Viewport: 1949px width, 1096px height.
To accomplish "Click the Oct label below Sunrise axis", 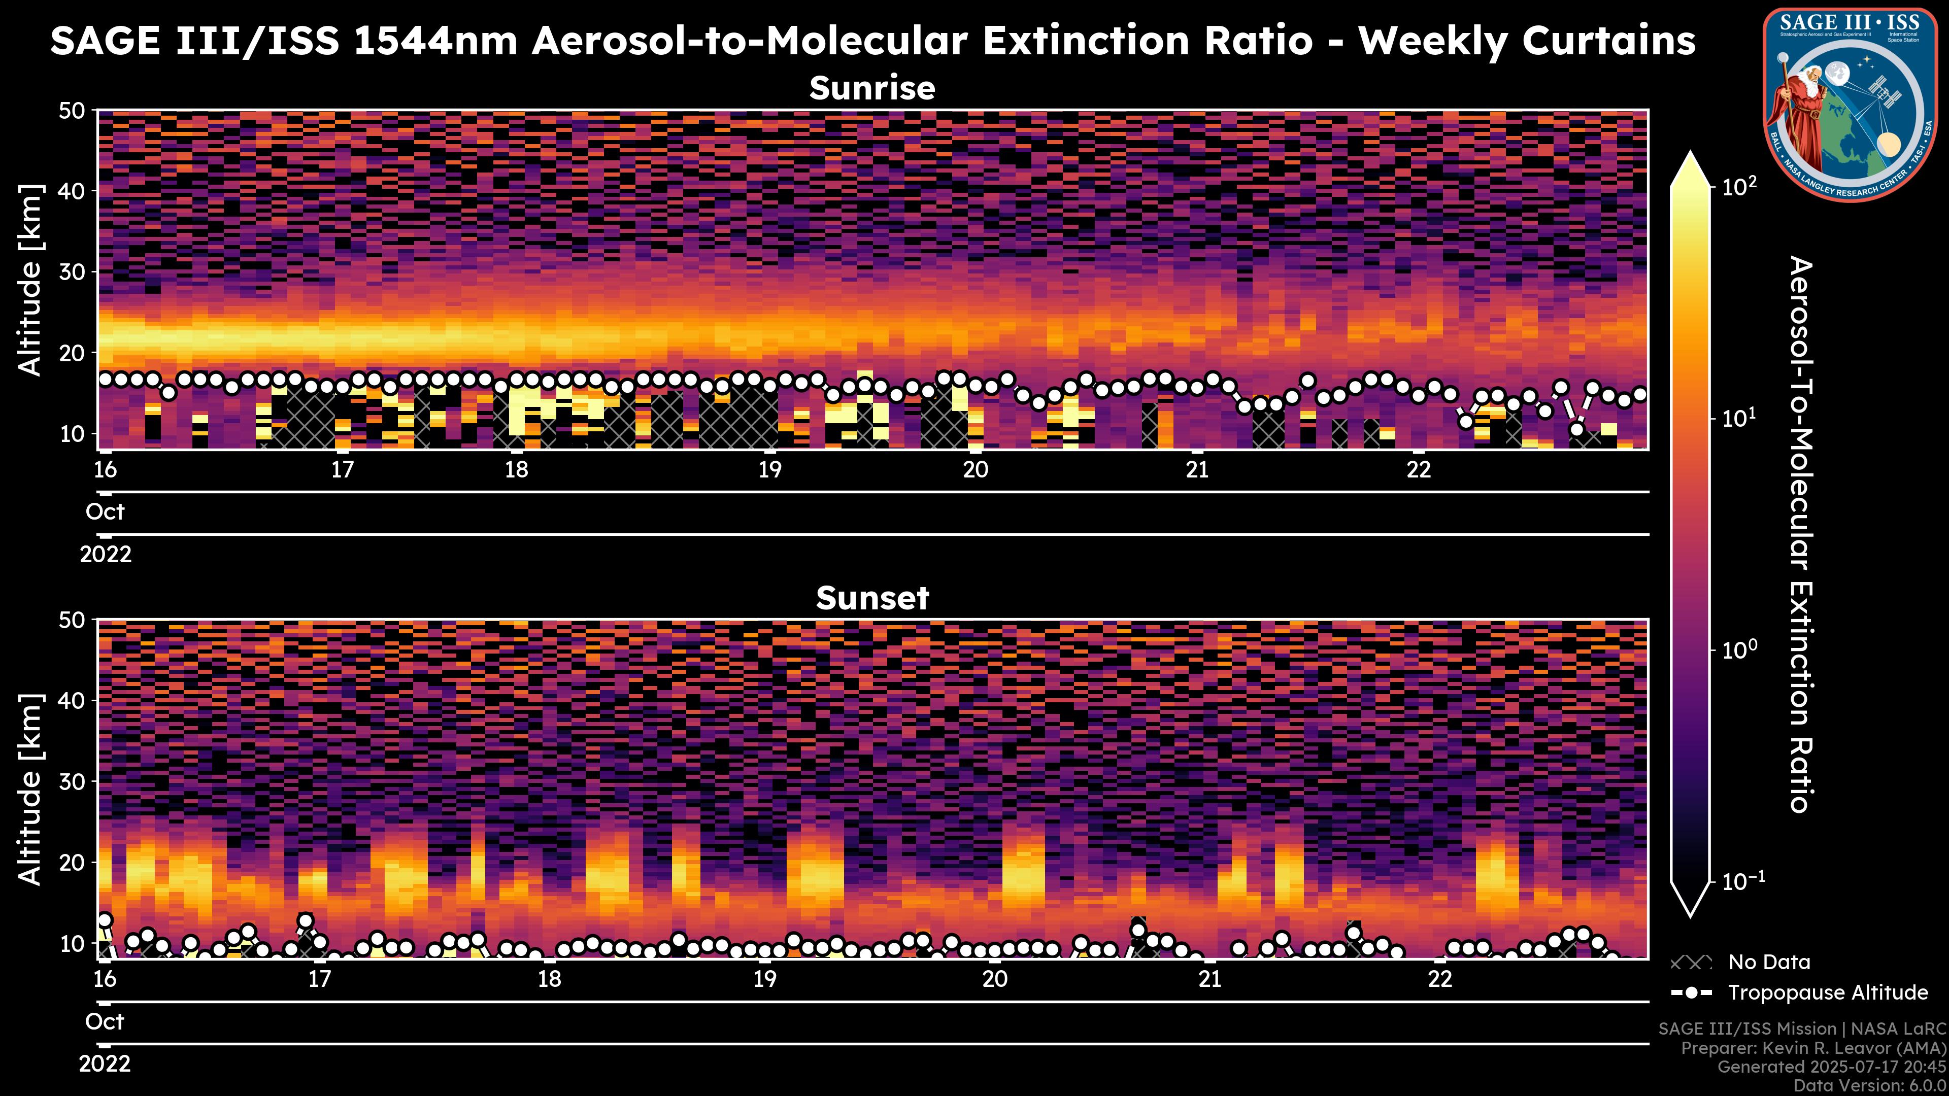I will 105,512.
